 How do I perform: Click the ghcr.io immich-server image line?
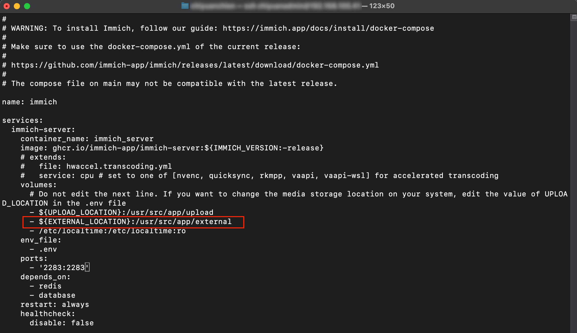(x=172, y=148)
